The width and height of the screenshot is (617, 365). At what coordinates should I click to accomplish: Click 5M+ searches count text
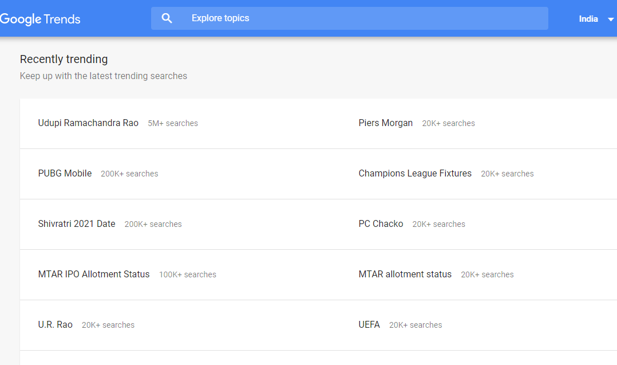(x=173, y=123)
